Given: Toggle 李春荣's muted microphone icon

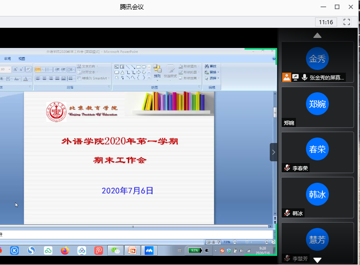Looking at the screenshot, I should coord(287,168).
